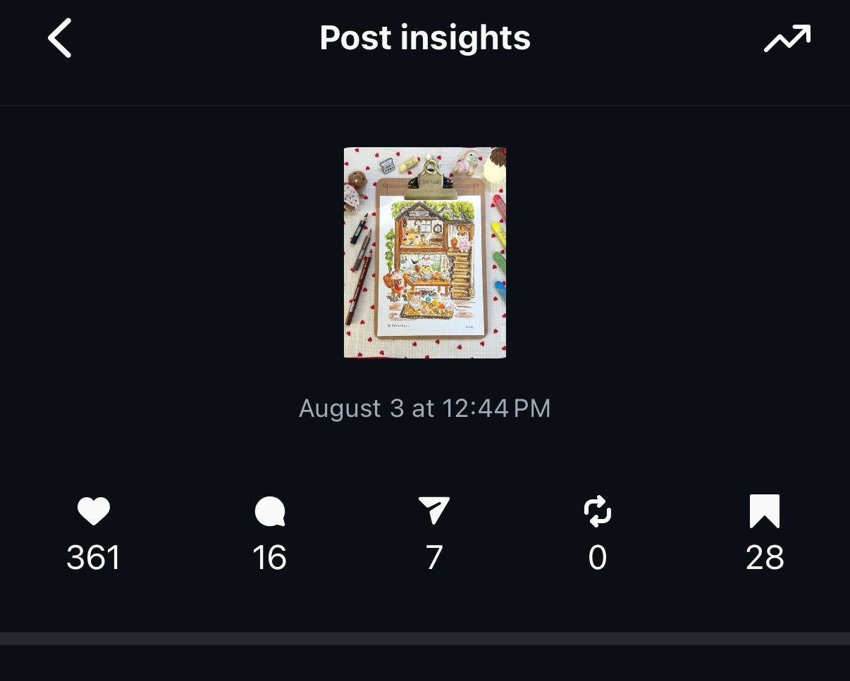850x681 pixels.
Task: Open the trending chart icon
Action: pos(787,38)
